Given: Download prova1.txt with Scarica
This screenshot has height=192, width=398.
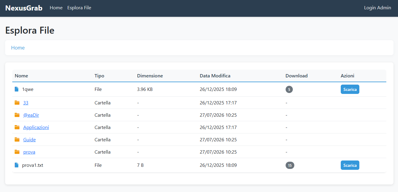Looking at the screenshot, I should pyautogui.click(x=350, y=165).
